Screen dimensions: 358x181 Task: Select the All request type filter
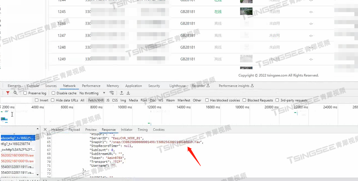[x=82, y=100]
